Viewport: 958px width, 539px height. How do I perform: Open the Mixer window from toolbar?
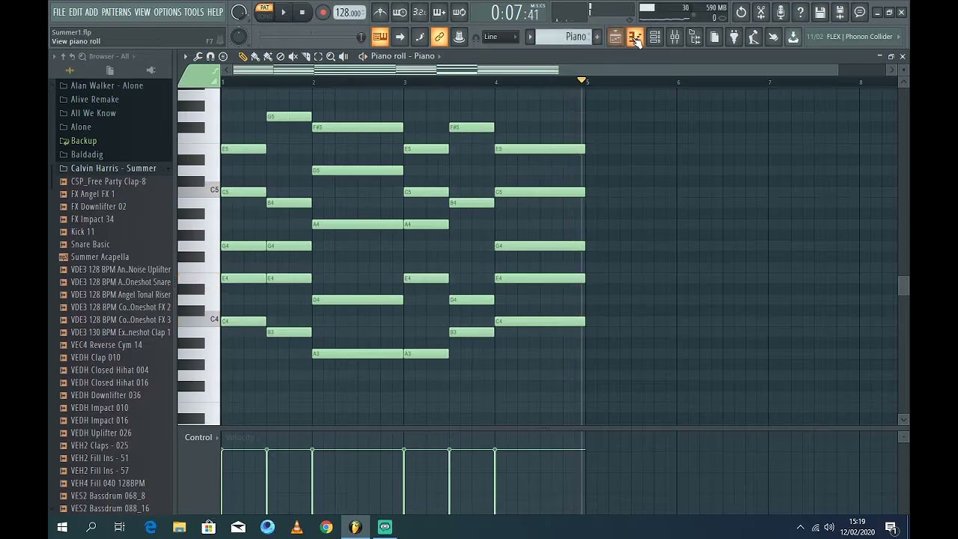pos(674,37)
